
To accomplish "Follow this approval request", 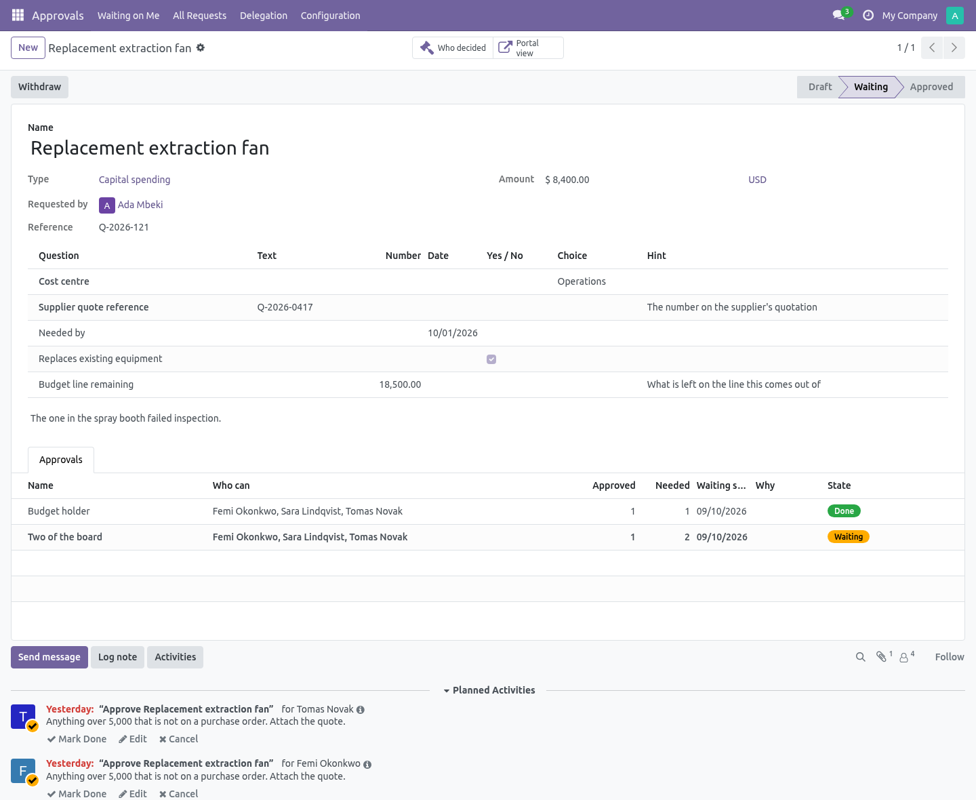I will (x=950, y=657).
